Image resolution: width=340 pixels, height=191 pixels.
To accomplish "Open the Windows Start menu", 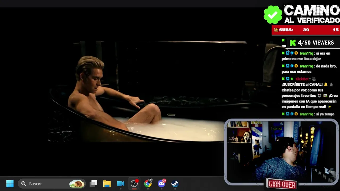I will tap(10, 184).
